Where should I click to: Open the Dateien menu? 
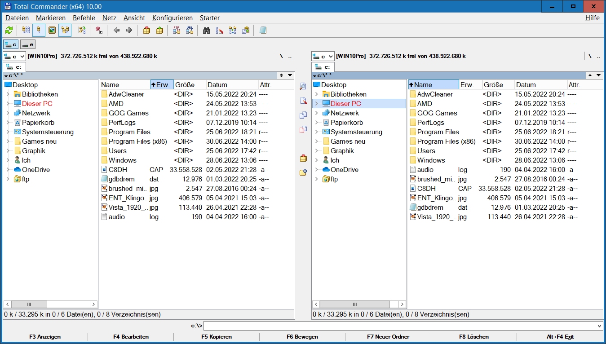[17, 18]
